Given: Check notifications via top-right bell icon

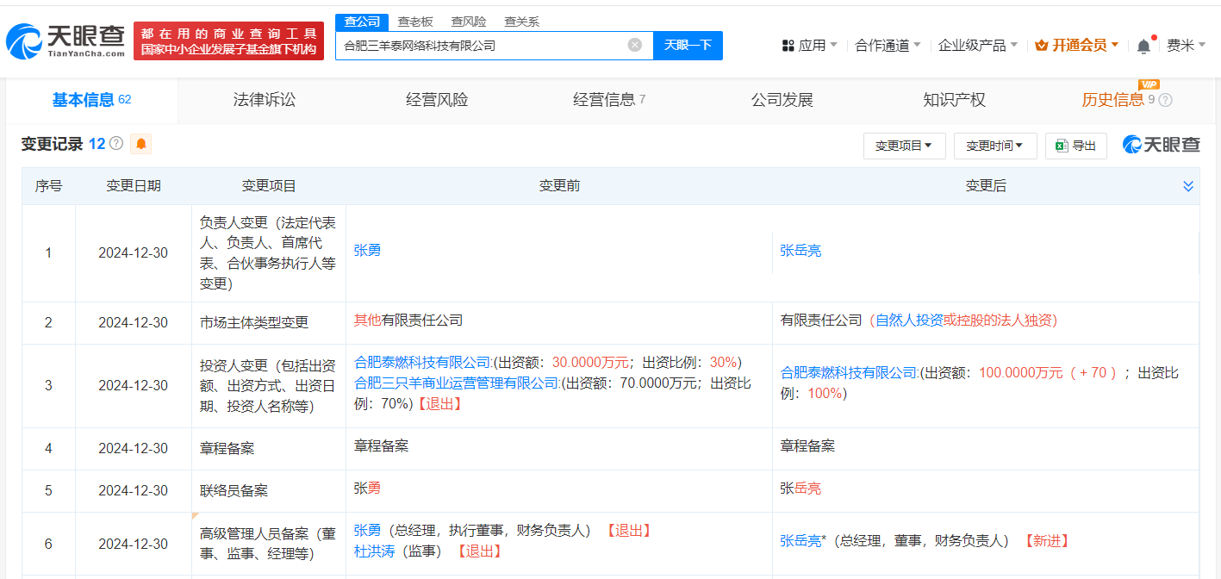Looking at the screenshot, I should (1143, 45).
